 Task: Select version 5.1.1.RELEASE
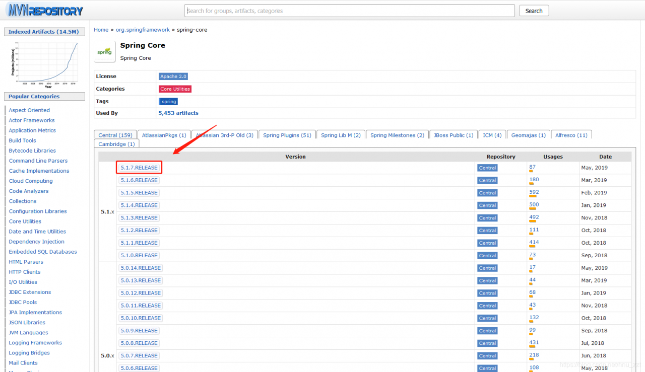coord(139,243)
